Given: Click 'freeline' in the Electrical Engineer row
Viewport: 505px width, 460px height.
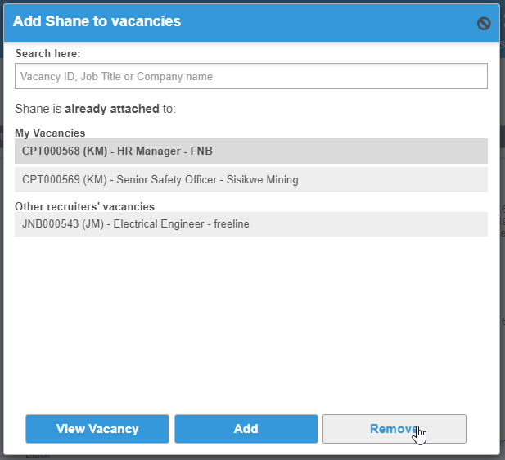Looking at the screenshot, I should tap(231, 223).
